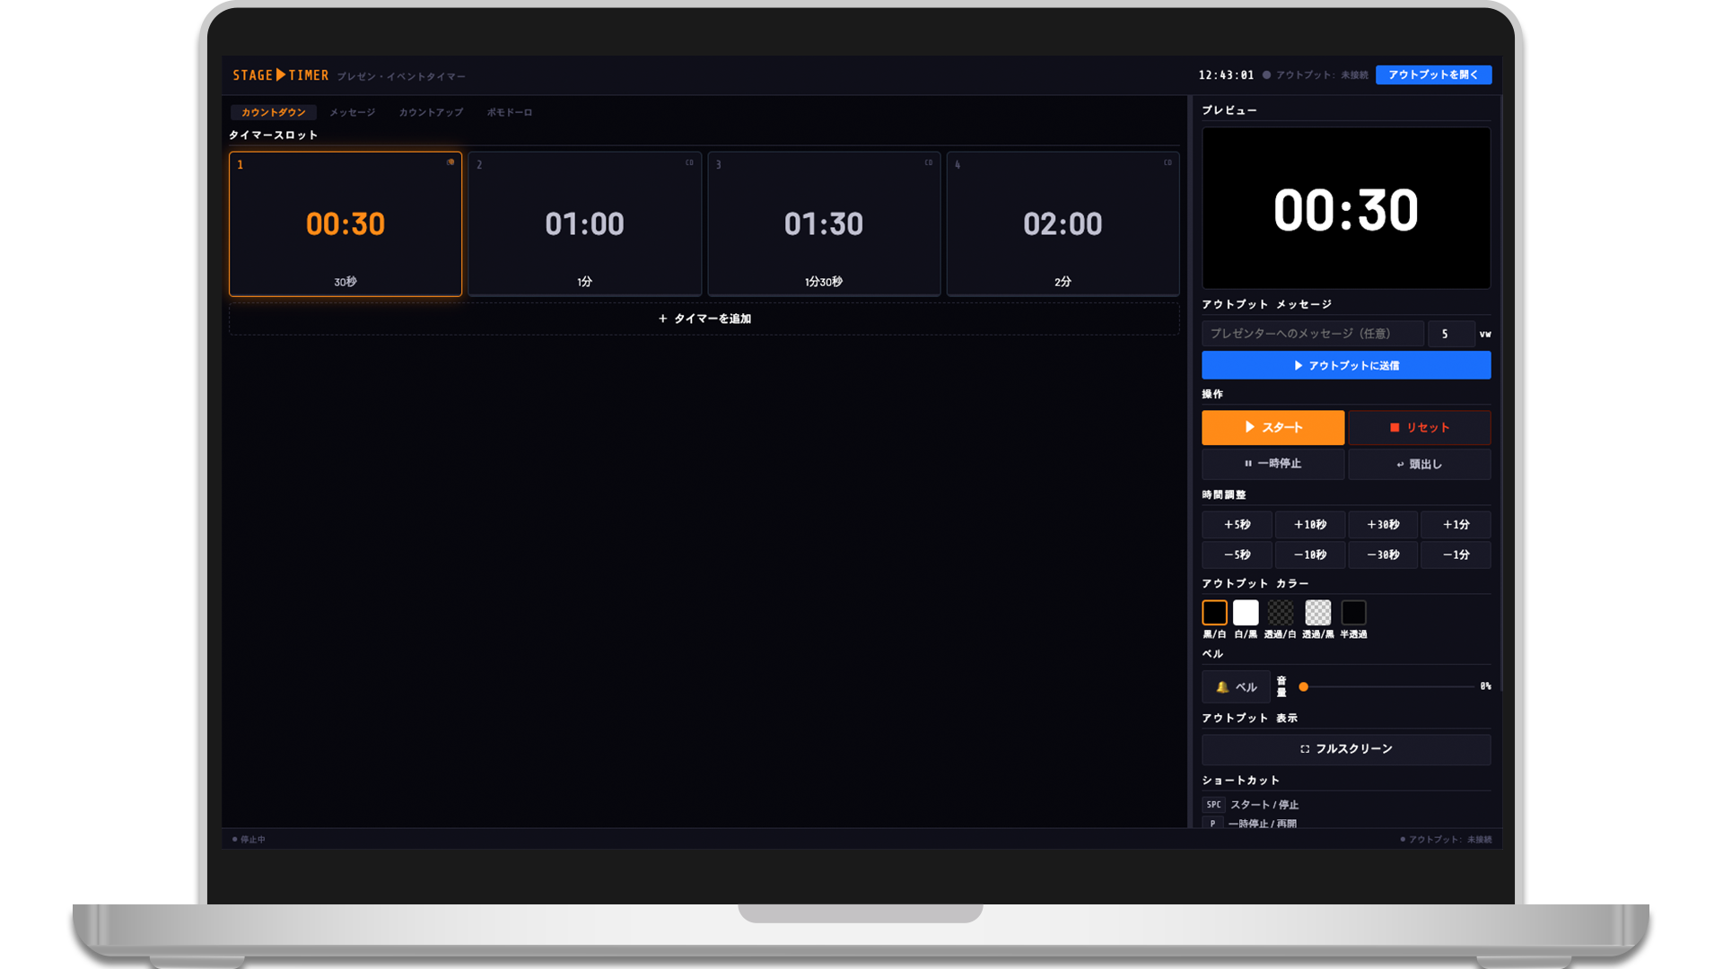Enter fullscreen output with フルスクリーン
Screen dimensions: 1723x969
tap(1346, 749)
